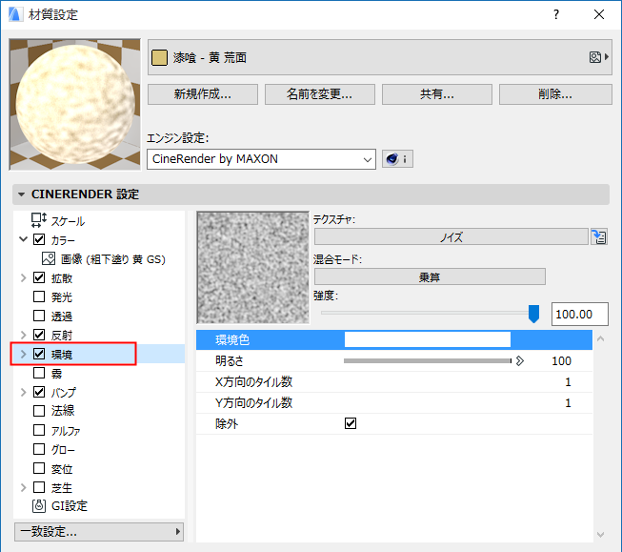Viewport: 622px width, 552px height.
Task: Click the 共有 button
Action: click(x=437, y=94)
